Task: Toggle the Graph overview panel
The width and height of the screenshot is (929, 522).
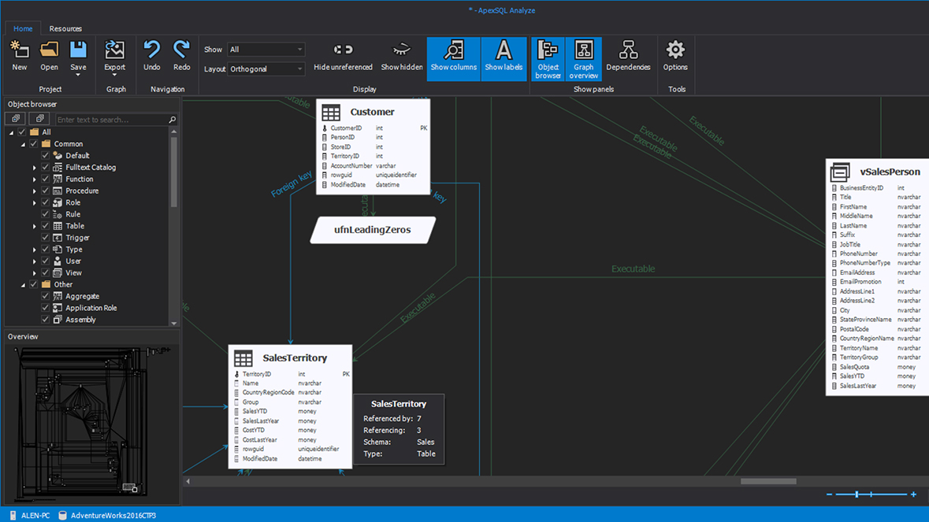Action: [584, 58]
